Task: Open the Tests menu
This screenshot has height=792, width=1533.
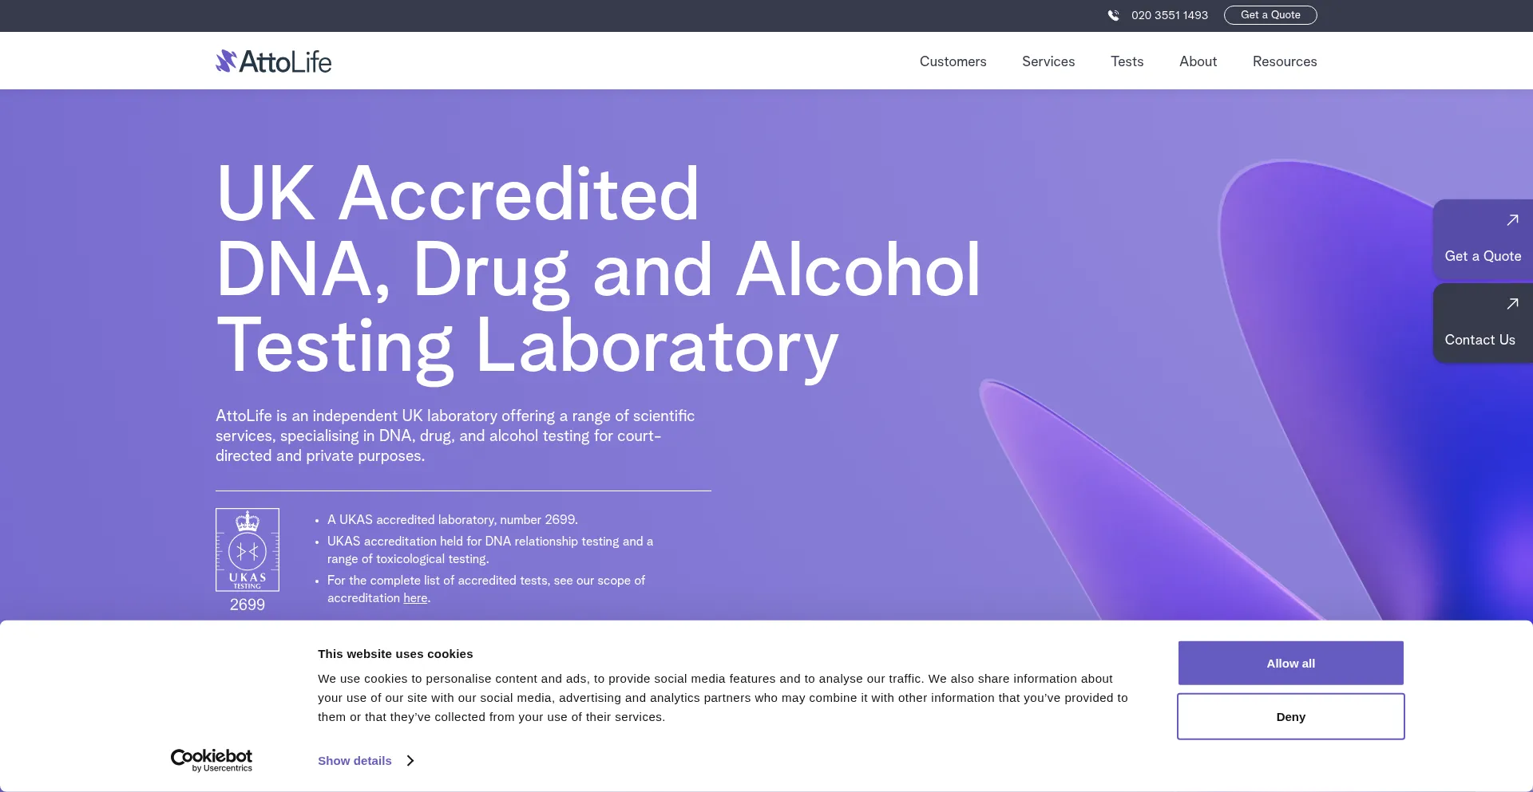Action: tap(1127, 61)
